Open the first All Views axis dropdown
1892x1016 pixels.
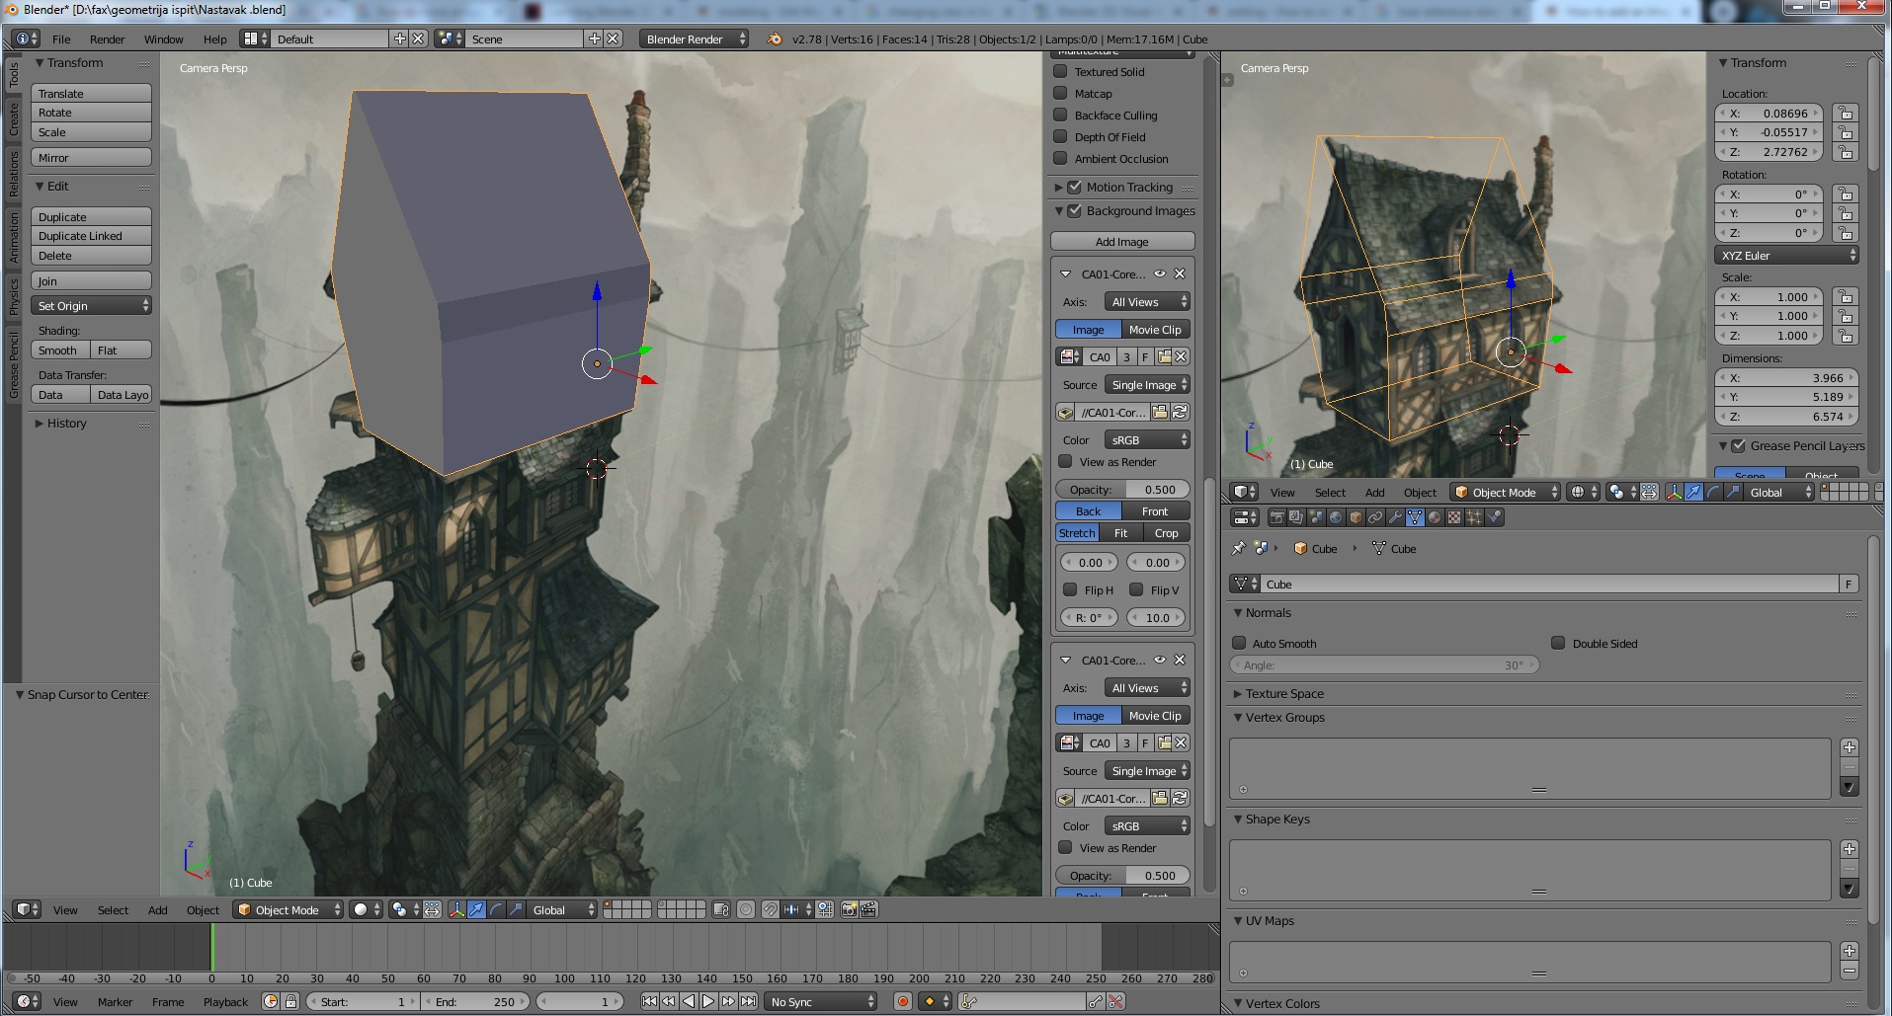(x=1147, y=301)
